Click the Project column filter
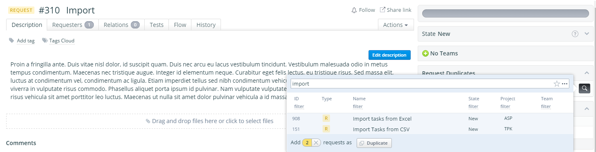The width and height of the screenshot is (596, 152). (505, 106)
